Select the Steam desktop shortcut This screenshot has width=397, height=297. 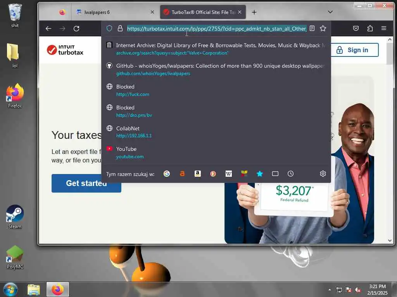click(15, 217)
